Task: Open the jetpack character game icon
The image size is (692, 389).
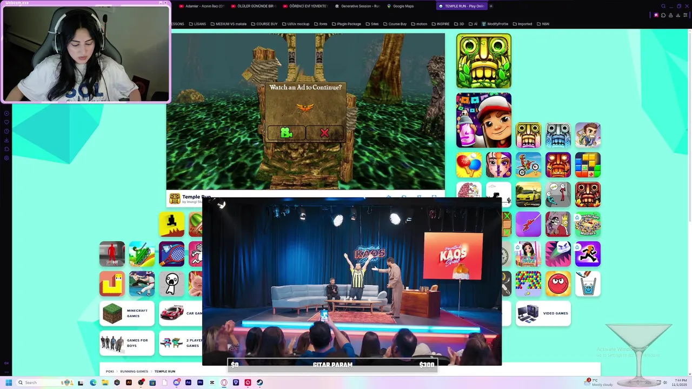Action: coord(588,135)
